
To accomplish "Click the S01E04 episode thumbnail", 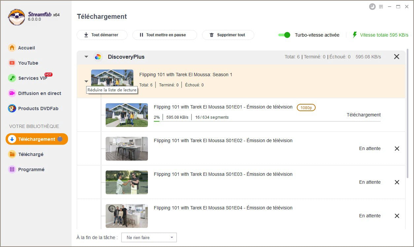I will click(127, 216).
